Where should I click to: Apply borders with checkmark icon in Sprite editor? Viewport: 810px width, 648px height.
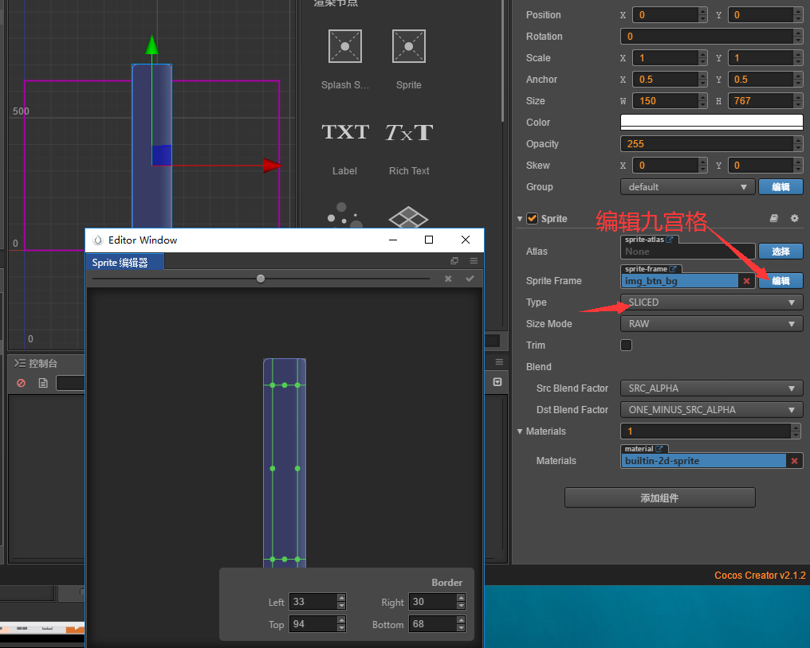click(470, 278)
